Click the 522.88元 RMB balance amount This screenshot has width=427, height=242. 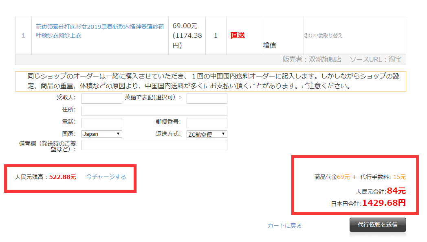[x=62, y=177]
